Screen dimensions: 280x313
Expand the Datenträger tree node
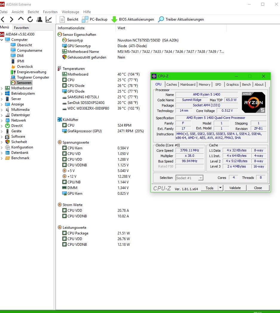(2, 115)
